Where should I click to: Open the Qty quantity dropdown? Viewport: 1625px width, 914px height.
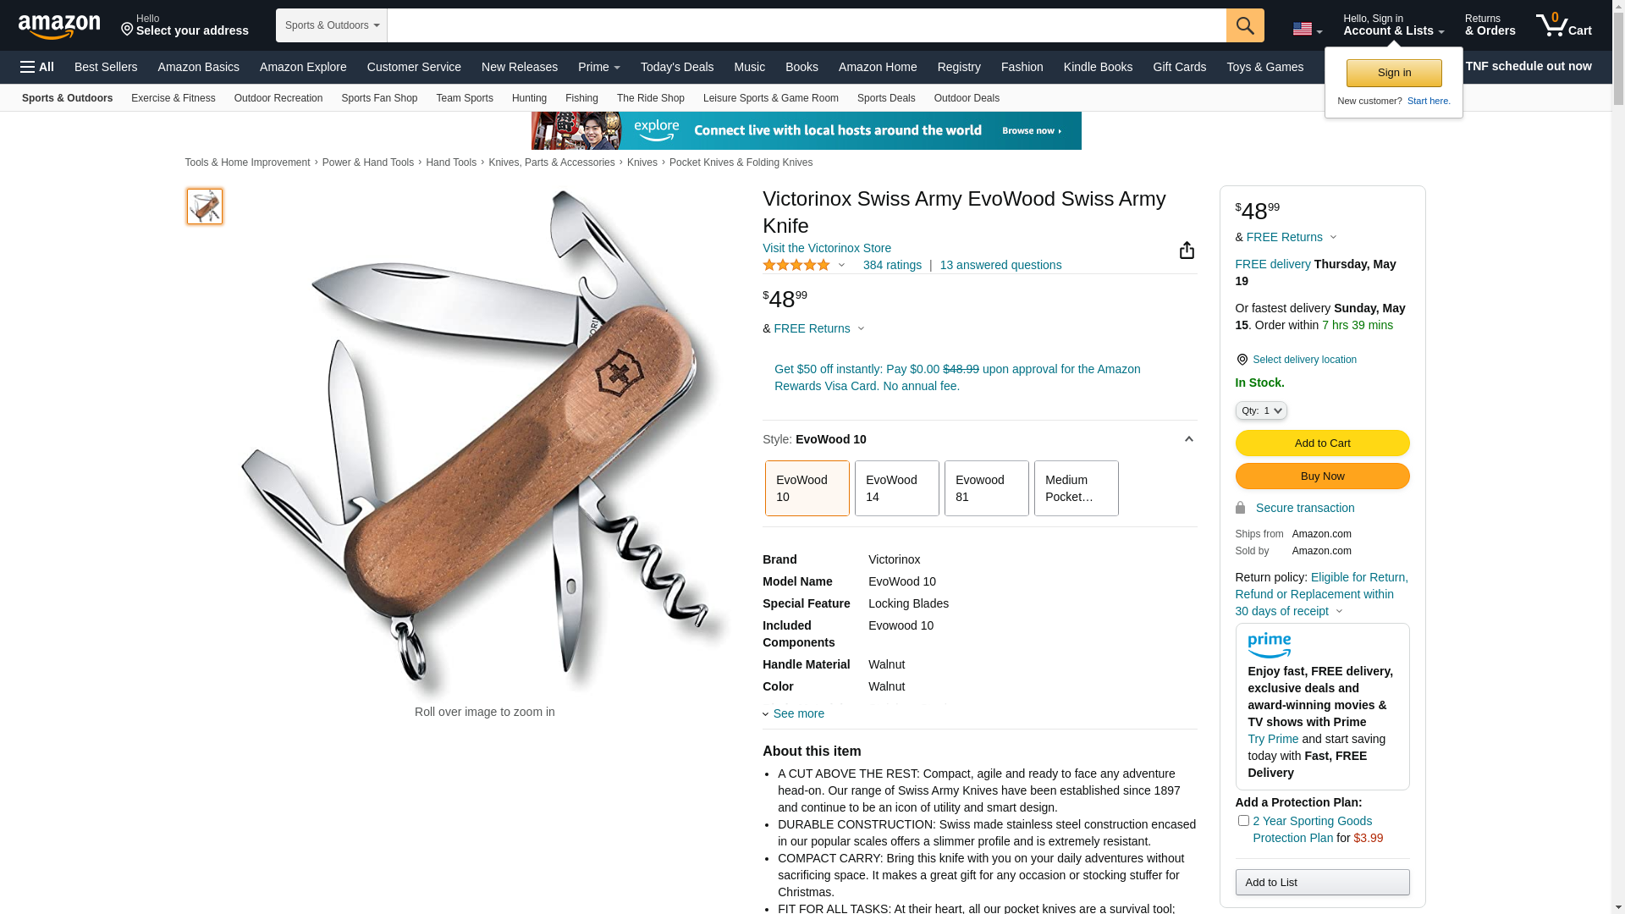[x=1261, y=410]
